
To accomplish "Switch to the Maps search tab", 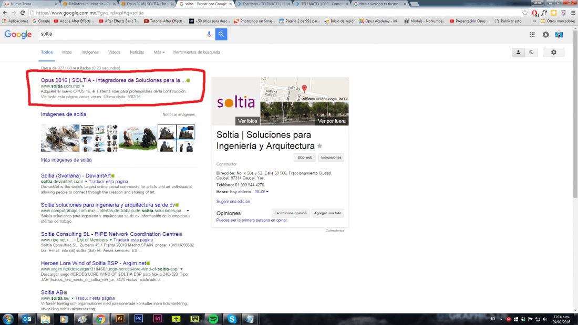I will [67, 53].
